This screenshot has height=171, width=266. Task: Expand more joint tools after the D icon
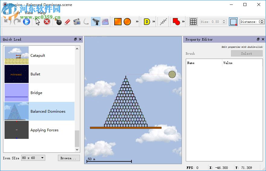click(154, 21)
